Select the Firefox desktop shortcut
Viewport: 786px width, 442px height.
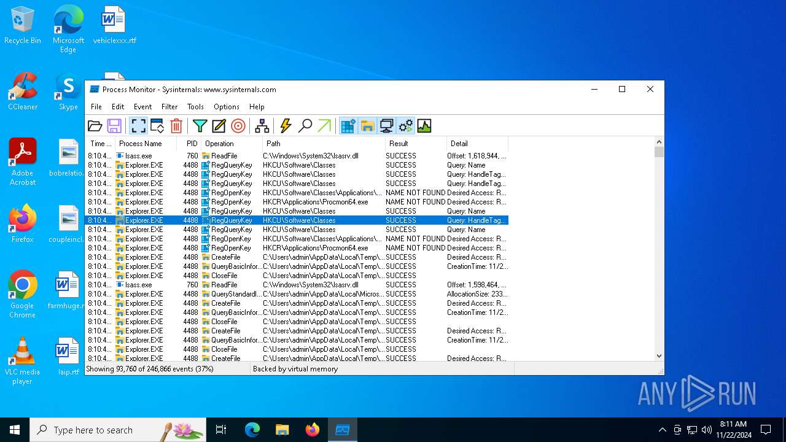tap(23, 225)
